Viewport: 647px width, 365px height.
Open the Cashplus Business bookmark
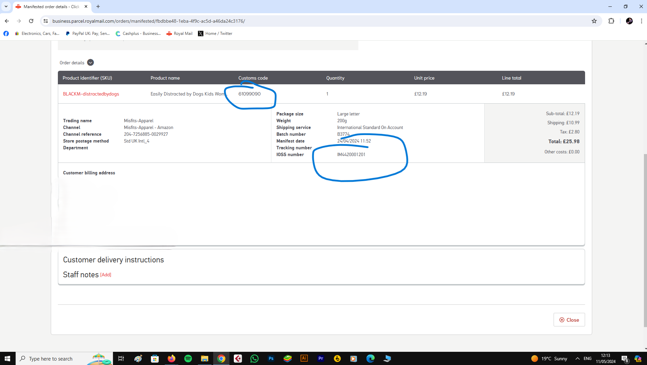[138, 34]
